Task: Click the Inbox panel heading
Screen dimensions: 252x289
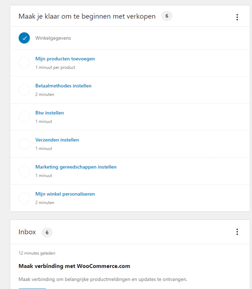Action: 27,232
